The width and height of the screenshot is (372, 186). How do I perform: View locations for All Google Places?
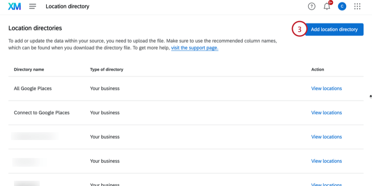pyautogui.click(x=326, y=88)
